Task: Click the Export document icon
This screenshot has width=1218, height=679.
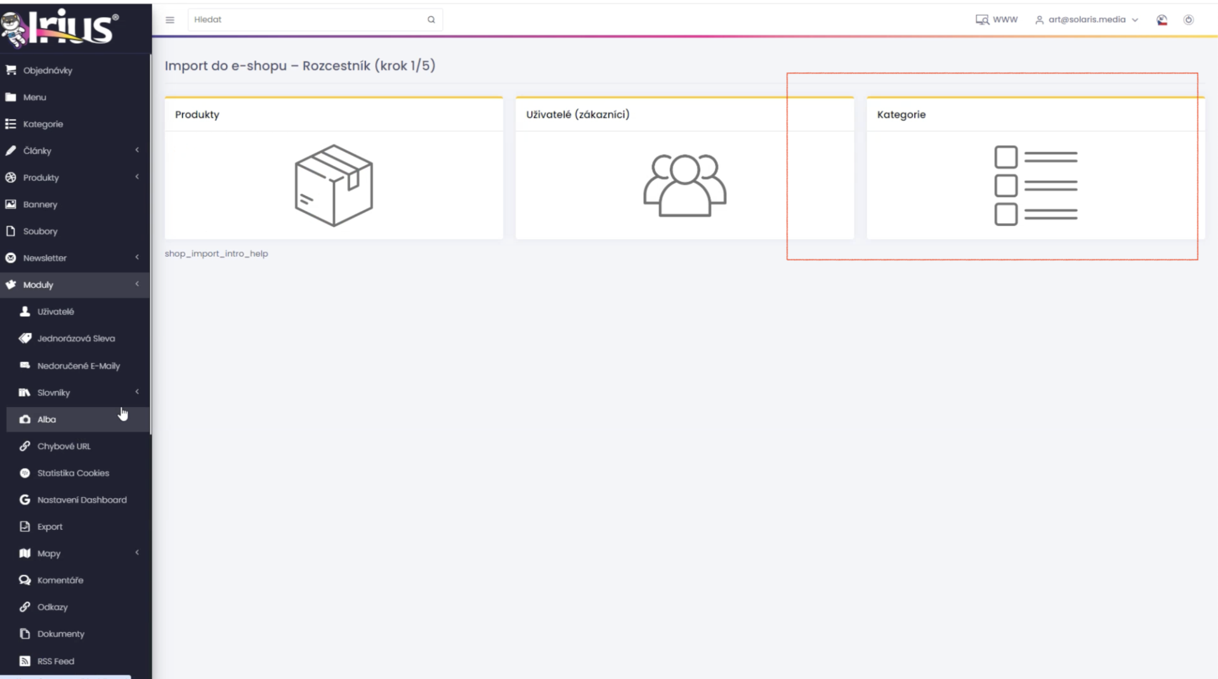Action: [x=25, y=526]
